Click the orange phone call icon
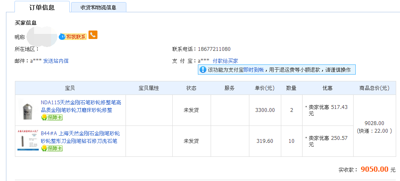400x181 pixels. click(93, 35)
